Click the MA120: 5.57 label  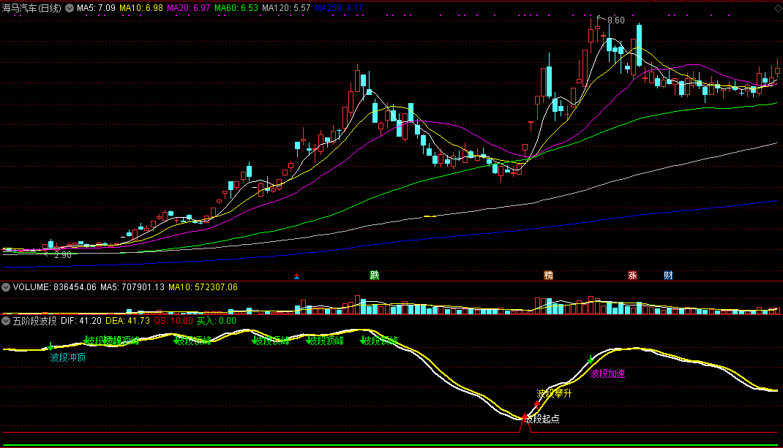point(286,8)
